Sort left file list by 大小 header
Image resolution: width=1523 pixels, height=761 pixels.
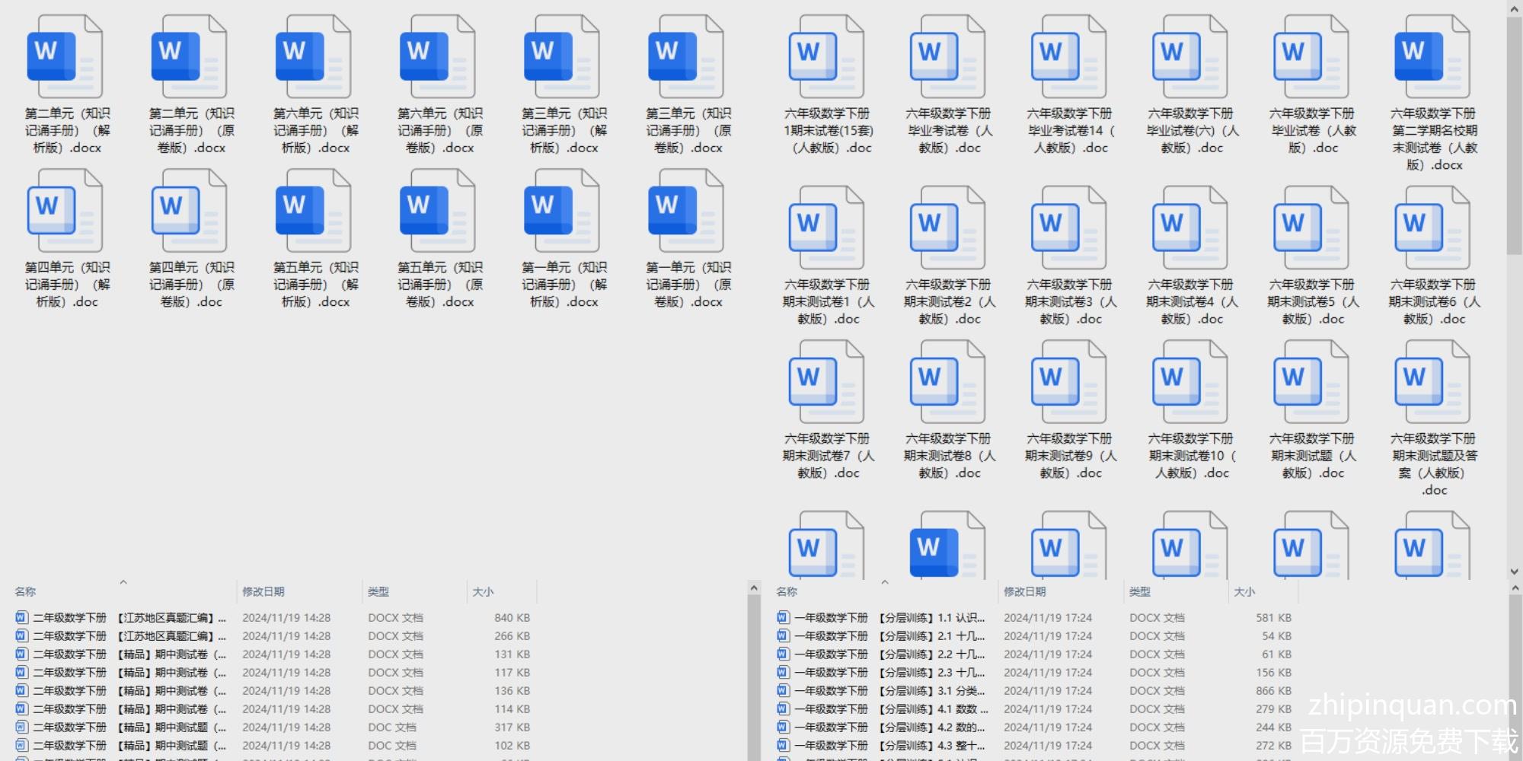pyautogui.click(x=483, y=591)
